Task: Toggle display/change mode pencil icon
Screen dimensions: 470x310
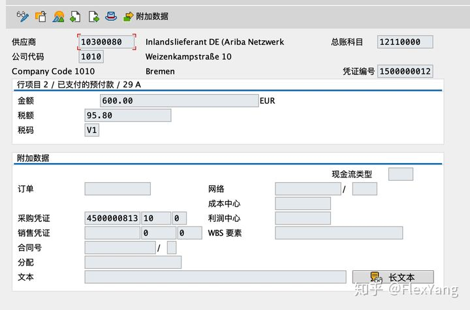Action: pyautogui.click(x=23, y=16)
